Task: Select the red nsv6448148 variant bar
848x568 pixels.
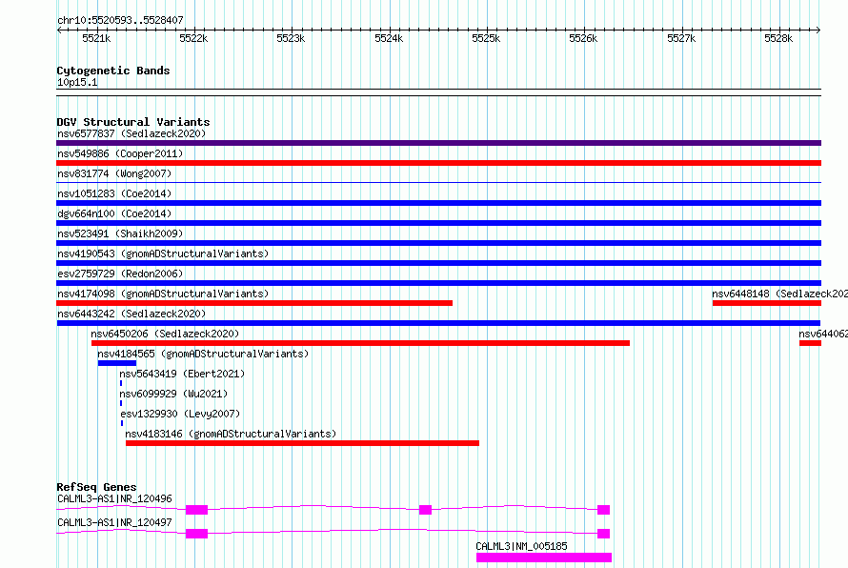Action: [x=767, y=303]
